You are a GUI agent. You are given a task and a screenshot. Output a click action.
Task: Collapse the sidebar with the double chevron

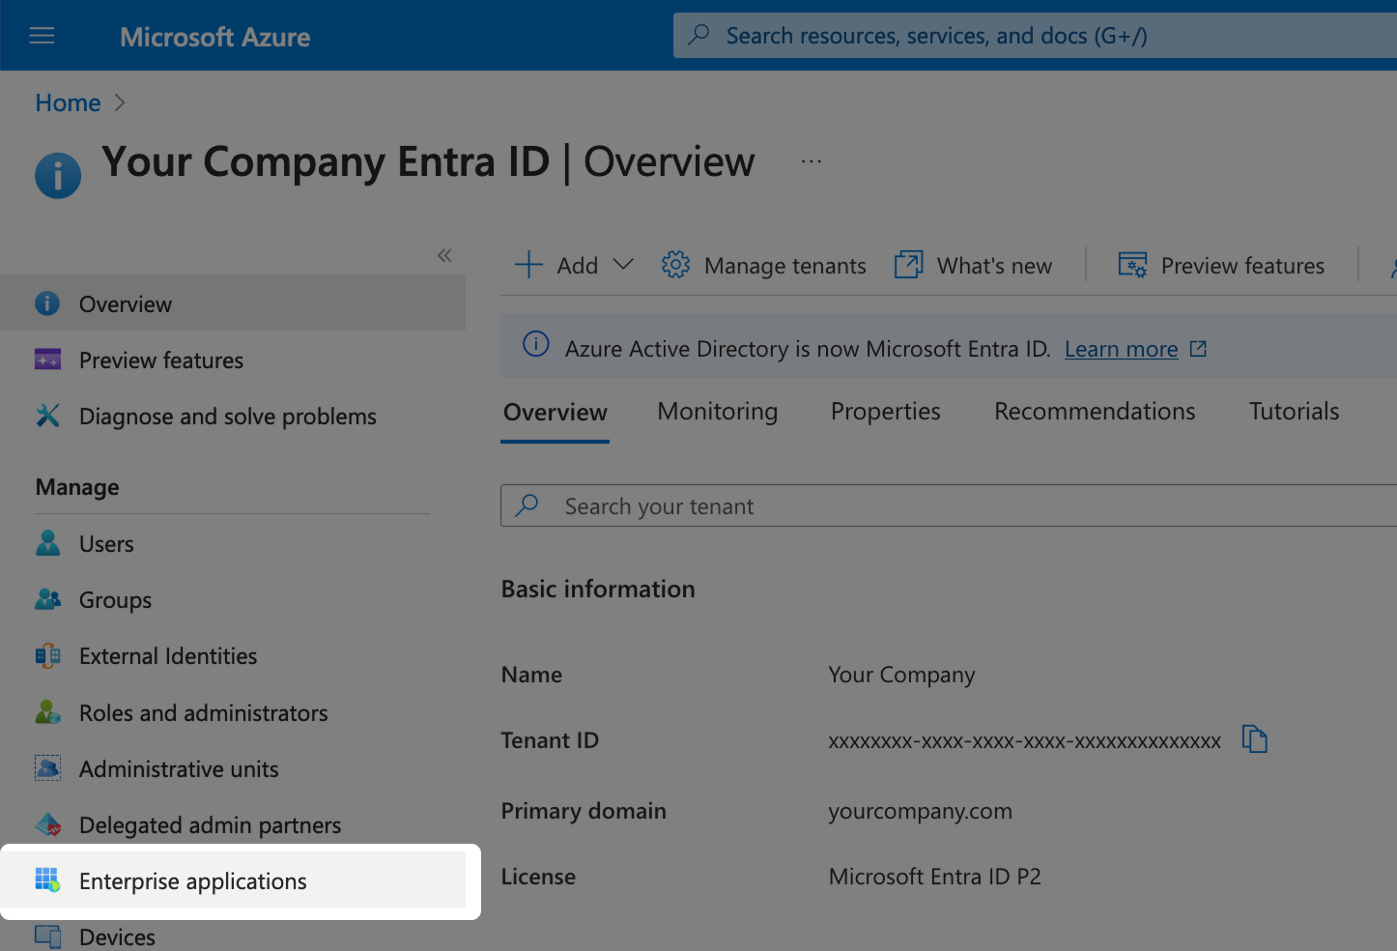tap(444, 255)
